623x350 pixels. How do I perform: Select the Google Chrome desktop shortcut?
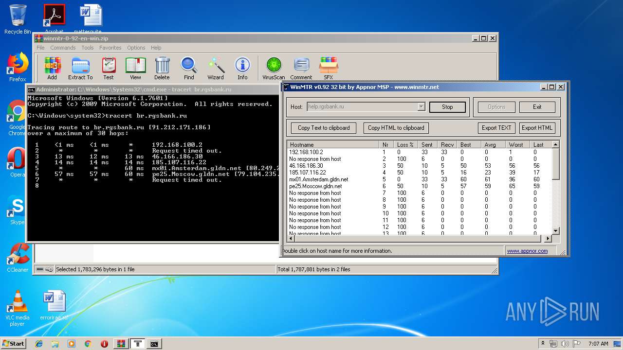click(x=17, y=118)
